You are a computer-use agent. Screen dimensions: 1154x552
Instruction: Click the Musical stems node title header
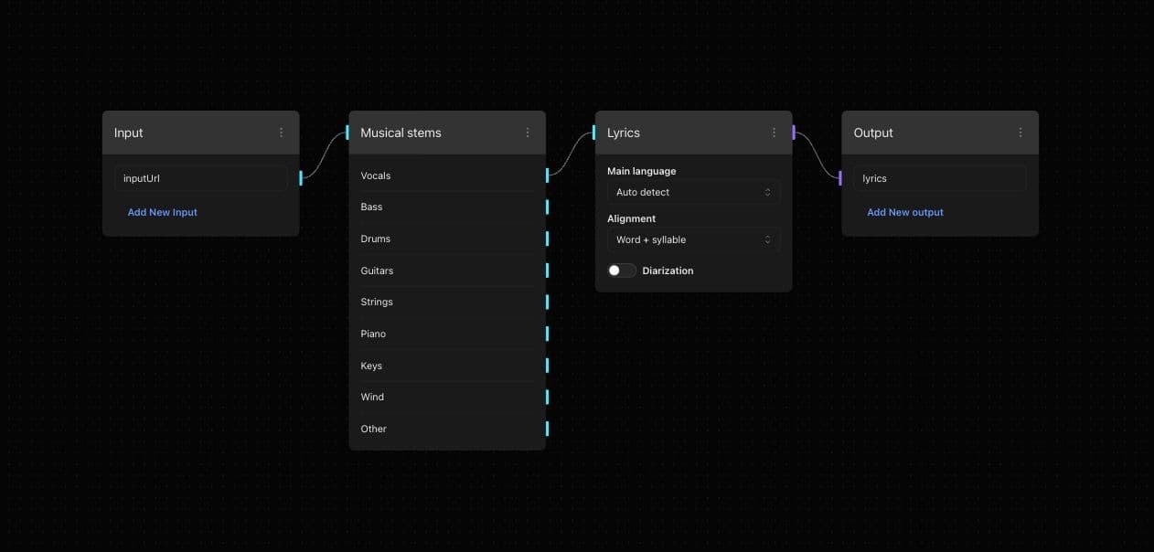pos(430,133)
